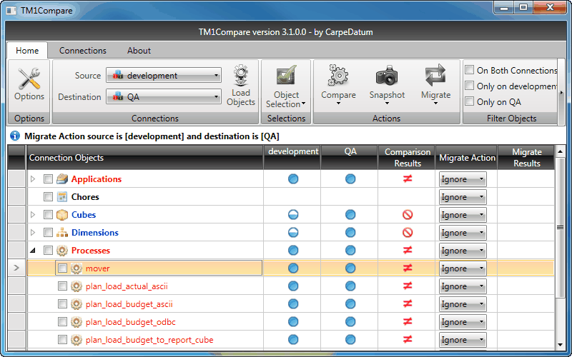572x357 pixels.
Task: Click the ribbon overflow arrow at right
Action: [x=561, y=93]
